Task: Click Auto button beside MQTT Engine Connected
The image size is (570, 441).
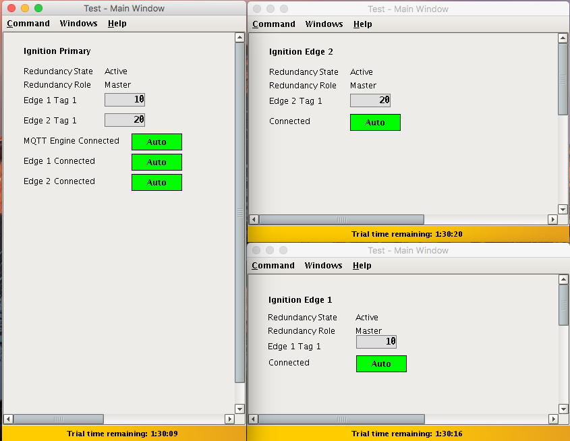Action: click(156, 142)
